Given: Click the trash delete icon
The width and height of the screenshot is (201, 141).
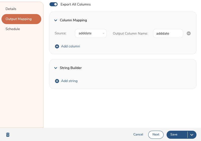Looking at the screenshot, I should pos(8,135).
